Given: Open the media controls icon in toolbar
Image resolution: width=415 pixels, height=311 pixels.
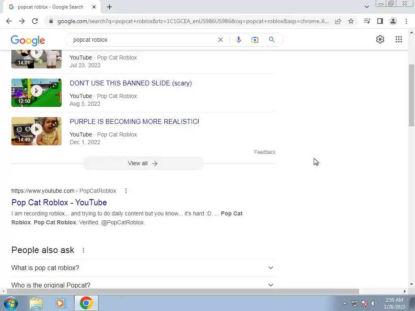Looking at the screenshot, I should 367,21.
